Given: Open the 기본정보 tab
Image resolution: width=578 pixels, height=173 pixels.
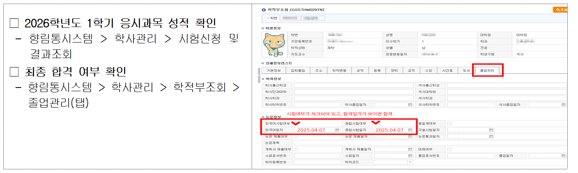Looking at the screenshot, I should click(274, 70).
